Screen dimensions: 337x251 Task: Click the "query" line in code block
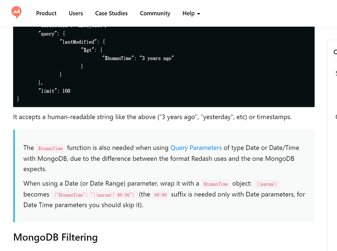[52, 34]
